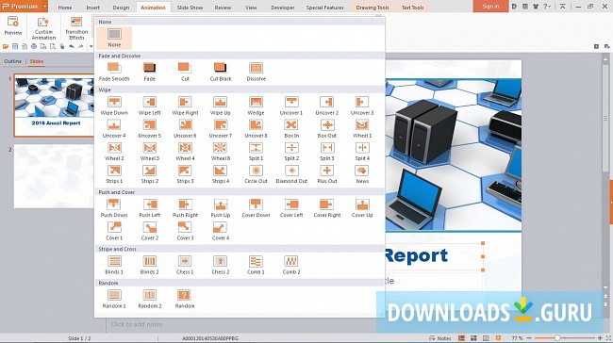The image size is (613, 343).
Task: Go to the Slide Show tab
Action: tap(190, 8)
